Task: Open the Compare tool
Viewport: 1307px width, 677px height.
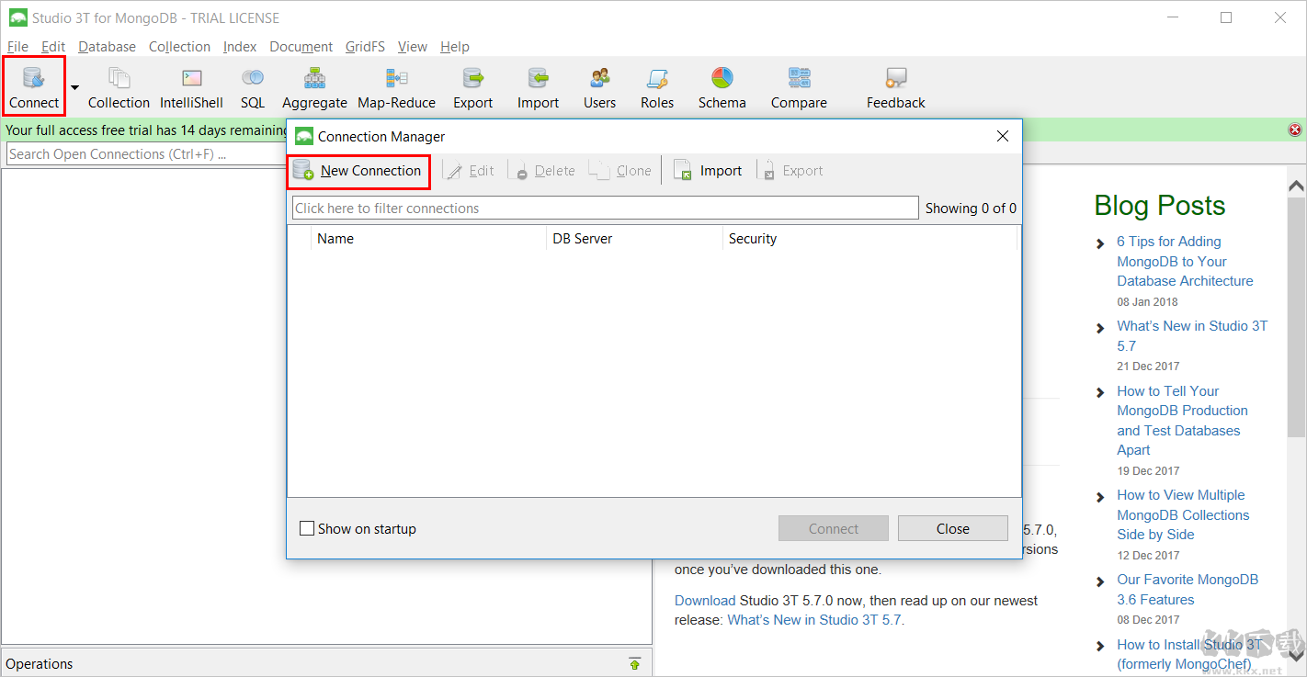Action: (799, 87)
